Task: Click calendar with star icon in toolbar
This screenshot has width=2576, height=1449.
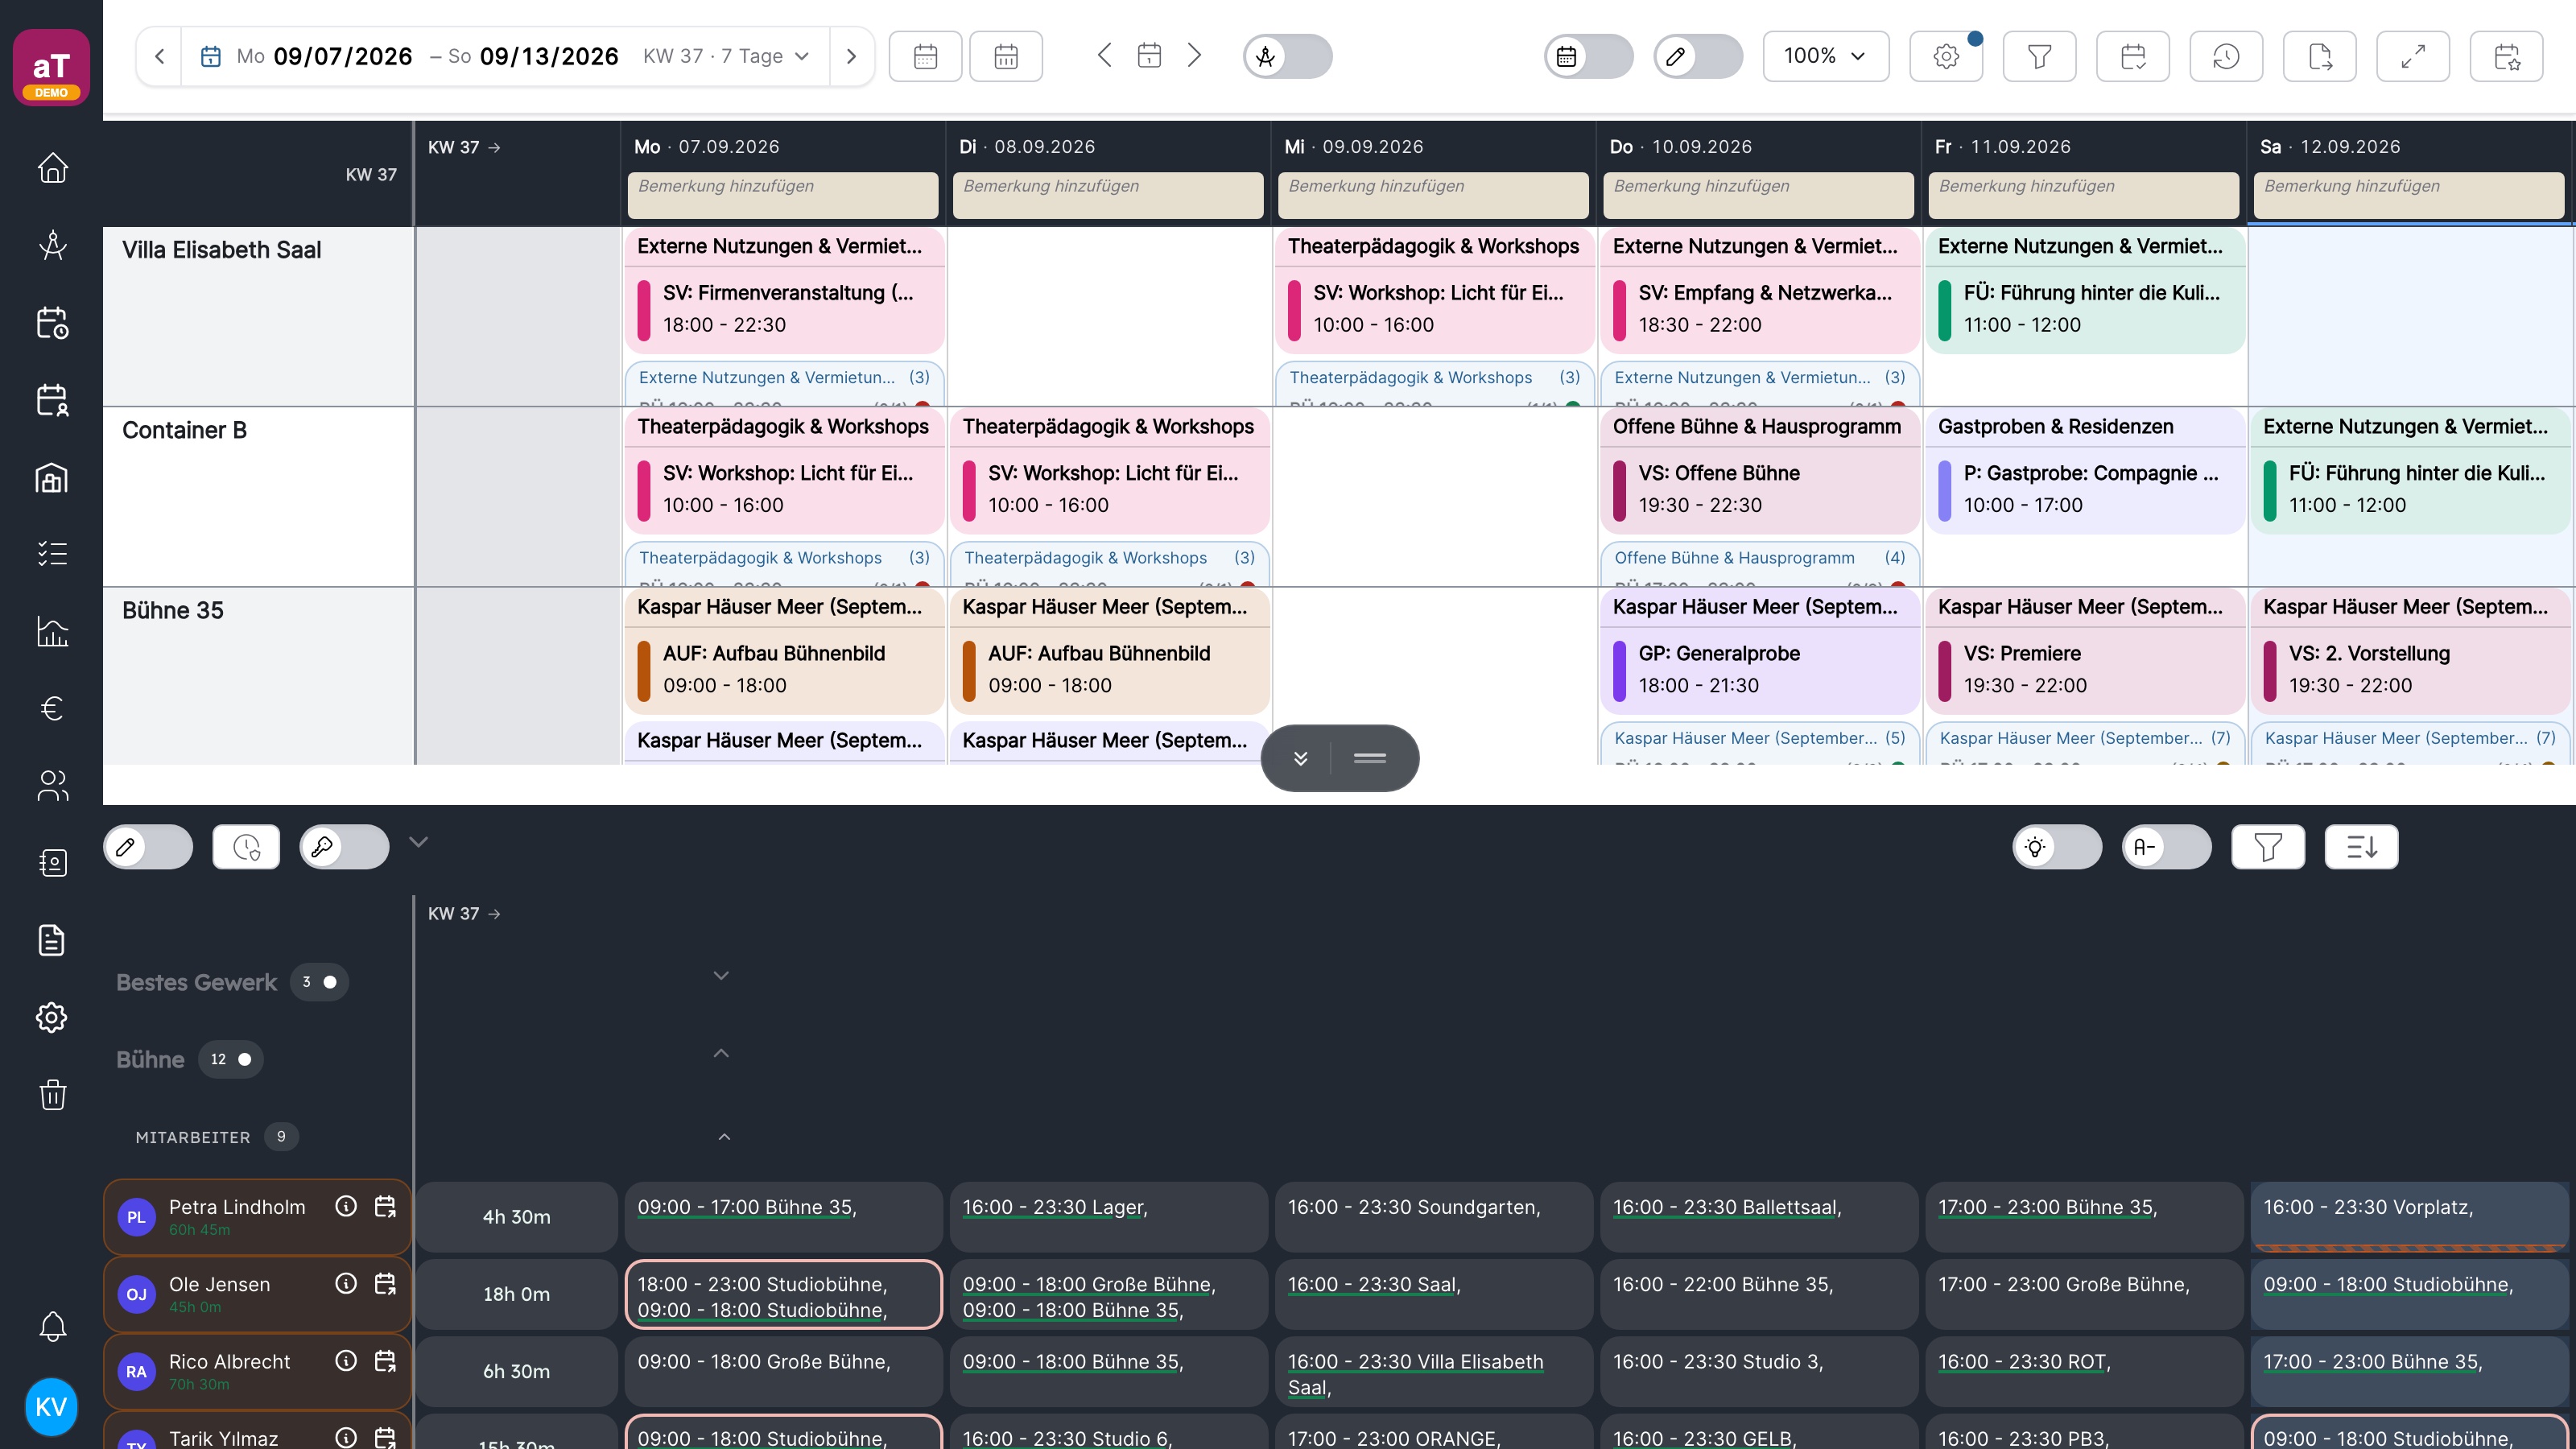Action: (x=2507, y=56)
